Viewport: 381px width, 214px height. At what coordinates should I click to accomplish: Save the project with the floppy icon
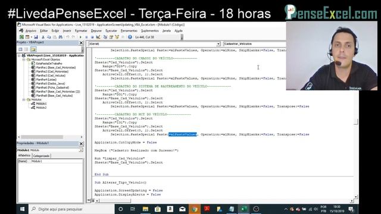click(x=36, y=37)
